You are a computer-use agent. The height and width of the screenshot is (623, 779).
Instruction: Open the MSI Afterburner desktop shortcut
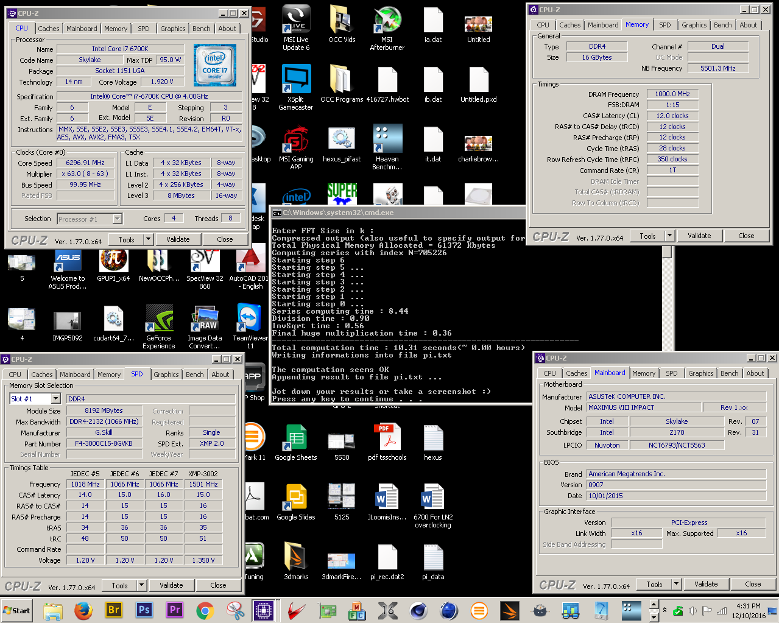pos(387,27)
